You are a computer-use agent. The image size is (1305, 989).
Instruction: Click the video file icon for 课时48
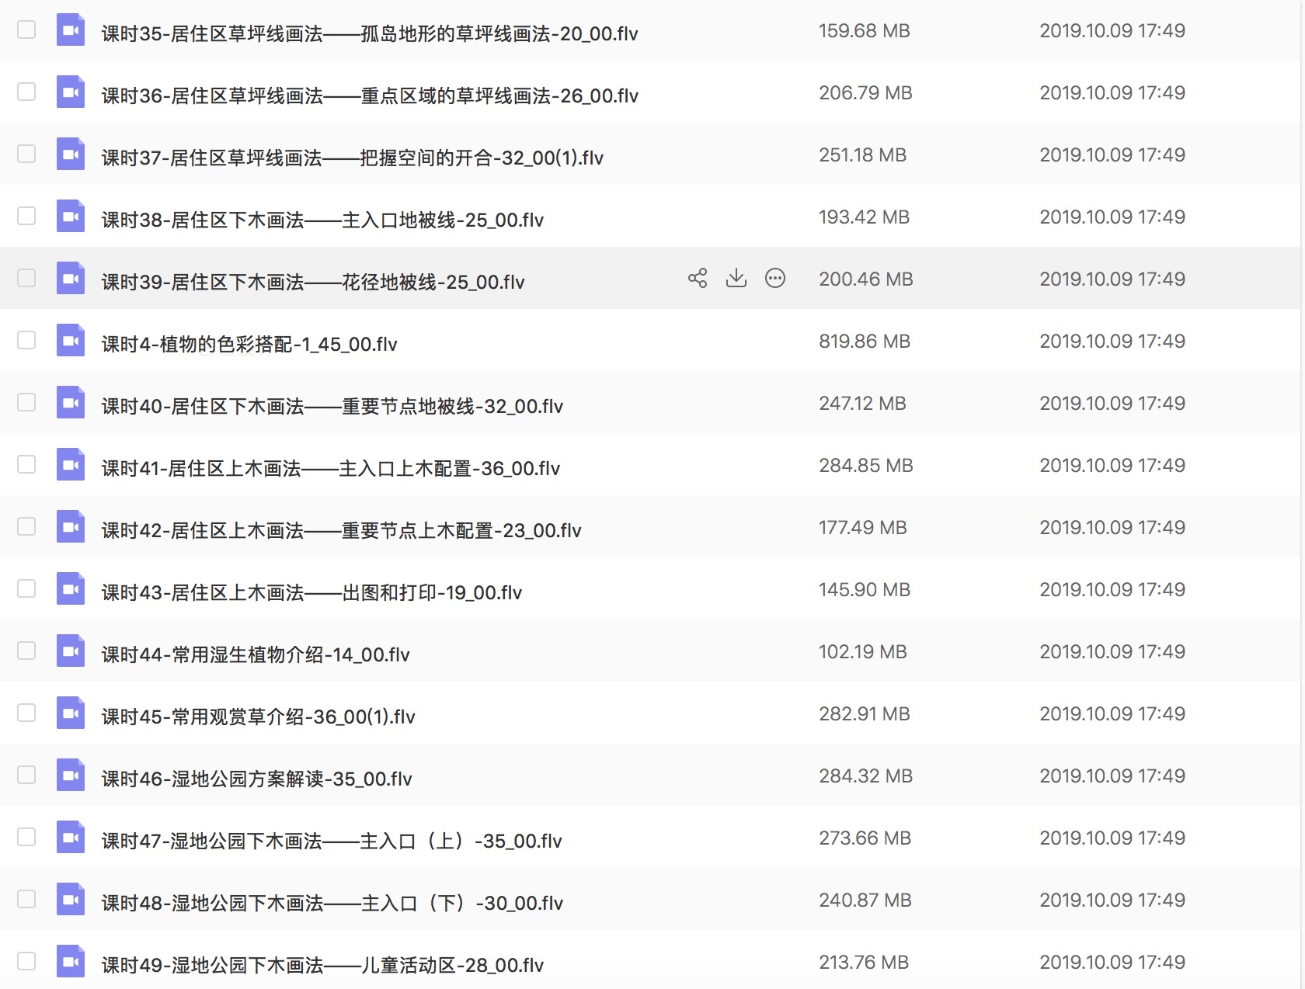point(71,900)
